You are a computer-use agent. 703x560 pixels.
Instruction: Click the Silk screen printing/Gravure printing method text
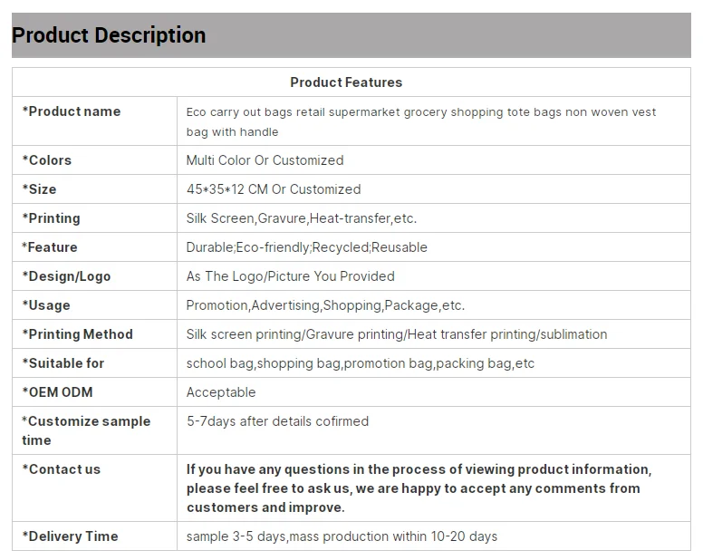[396, 334]
